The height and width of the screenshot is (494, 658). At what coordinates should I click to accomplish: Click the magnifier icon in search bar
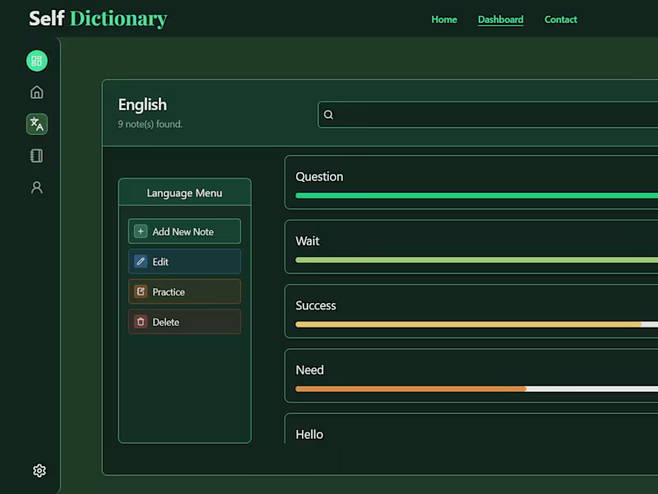[328, 114]
